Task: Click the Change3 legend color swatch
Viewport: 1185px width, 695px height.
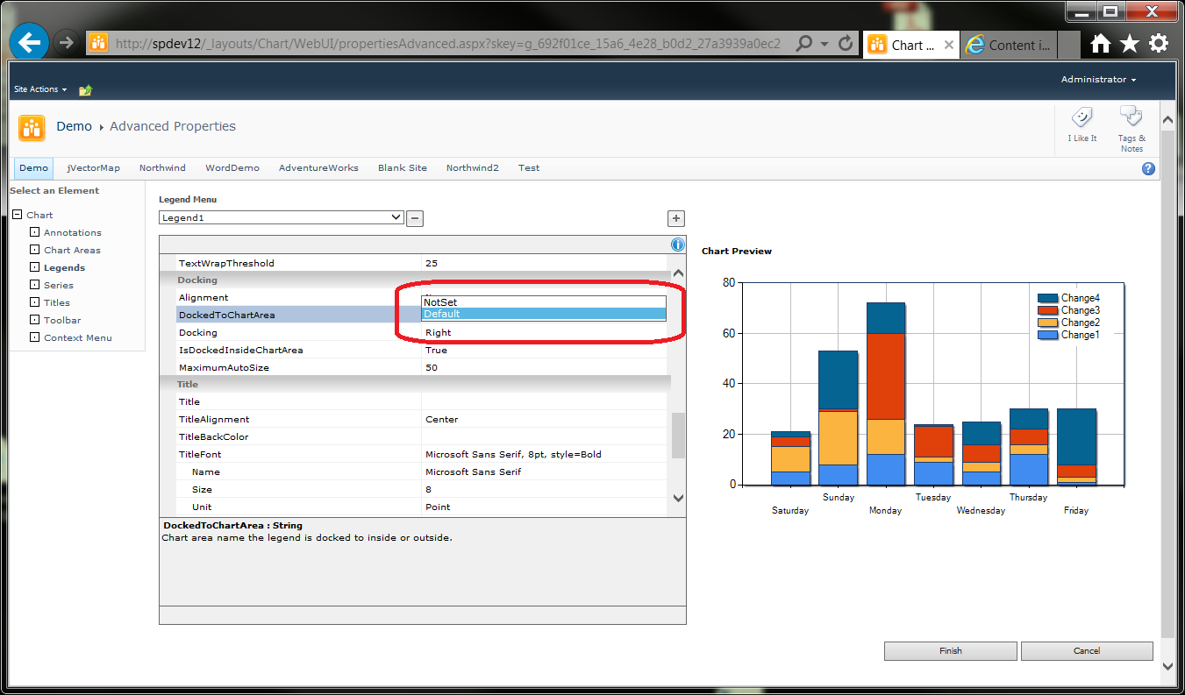Action: [1048, 310]
